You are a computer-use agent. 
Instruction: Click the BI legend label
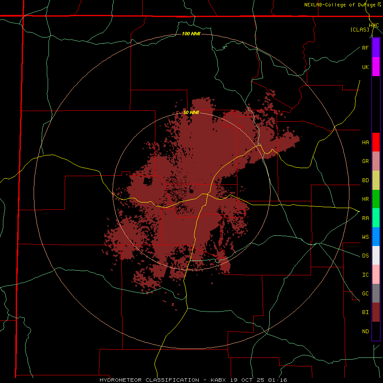[365, 312]
